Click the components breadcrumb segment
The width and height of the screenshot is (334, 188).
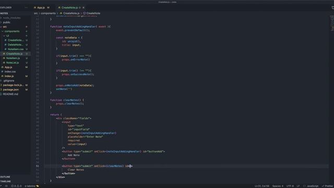tap(48, 13)
